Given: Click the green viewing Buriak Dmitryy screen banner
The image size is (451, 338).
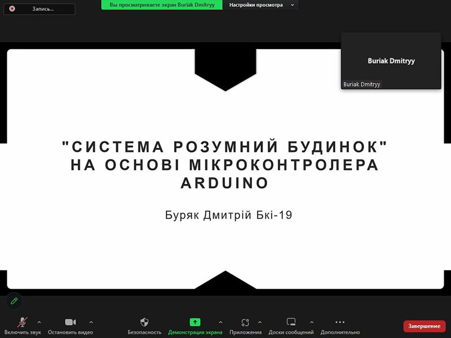Looking at the screenshot, I should point(162,5).
